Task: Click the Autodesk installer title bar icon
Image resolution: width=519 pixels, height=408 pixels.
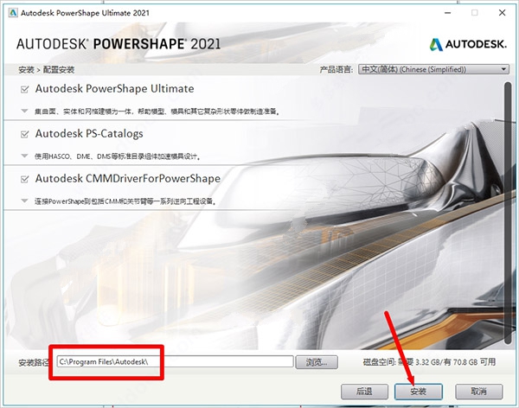Action: (x=13, y=13)
